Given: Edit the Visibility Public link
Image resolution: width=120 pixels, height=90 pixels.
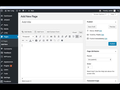Looking at the screenshot, I should 102,35.
